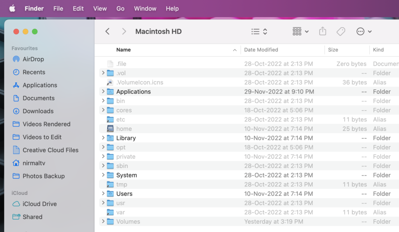Sort by the Kind column header
Image resolution: width=399 pixels, height=232 pixels.
(x=378, y=50)
